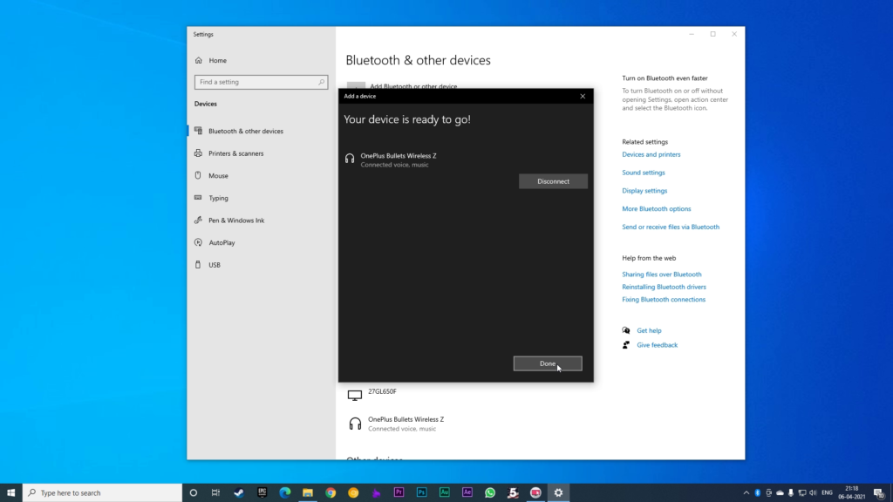This screenshot has height=502, width=893.
Task: Open Reinstalling Bluetooth drivers help
Action: click(664, 287)
